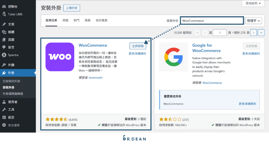Open 安裝外掛 submenu item
The height and width of the screenshot is (145, 269).
click(8, 88)
